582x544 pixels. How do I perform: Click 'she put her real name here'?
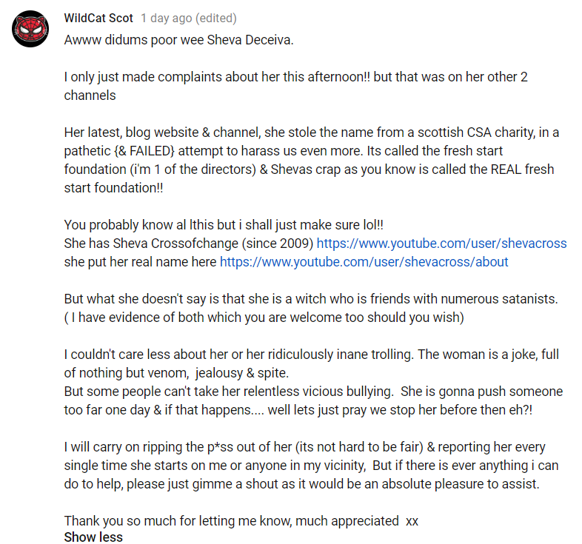click(140, 262)
